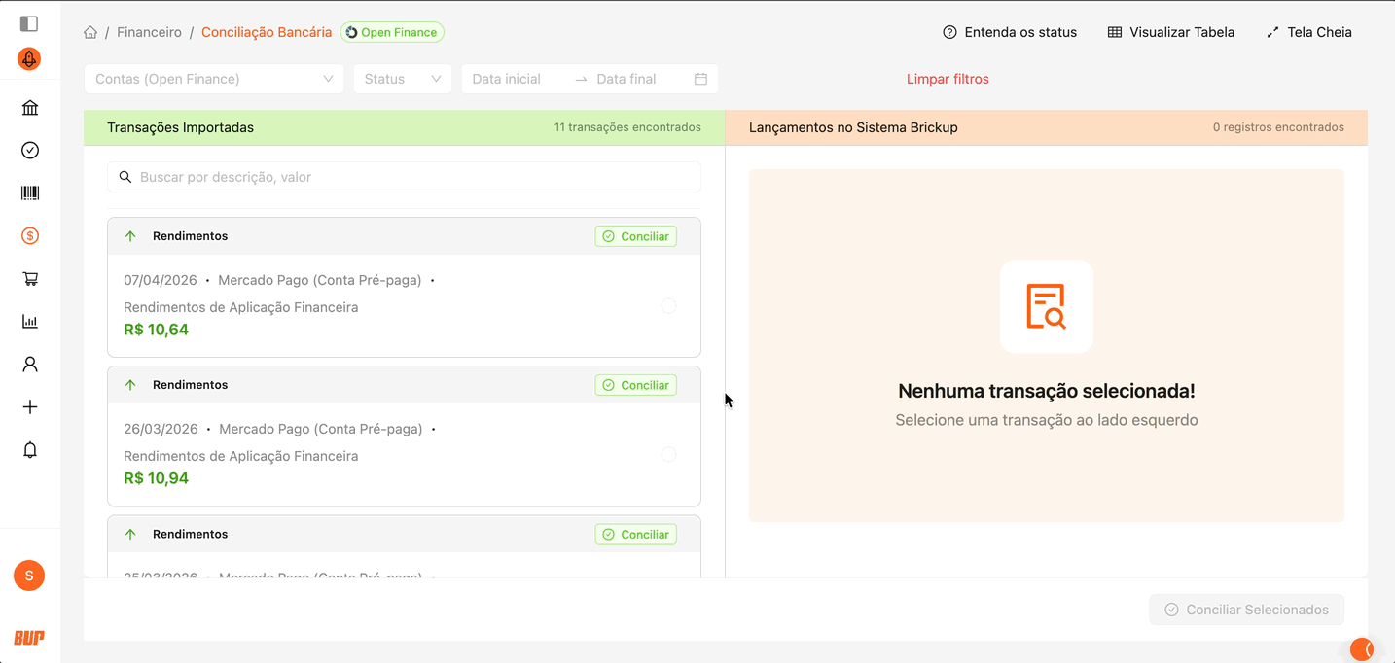Select the R$ 10,94 transaction radio button
Viewport: 1395px width, 663px height.
pos(668,455)
